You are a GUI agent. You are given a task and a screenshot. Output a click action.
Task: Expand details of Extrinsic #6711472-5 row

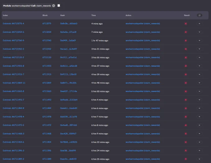tap(200, 125)
